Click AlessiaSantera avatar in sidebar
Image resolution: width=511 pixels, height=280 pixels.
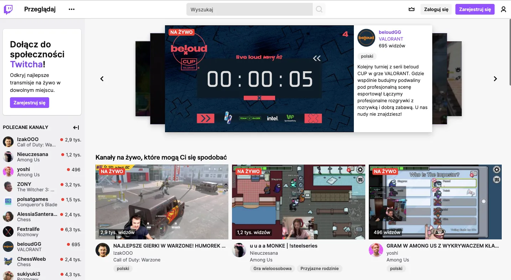point(8,217)
